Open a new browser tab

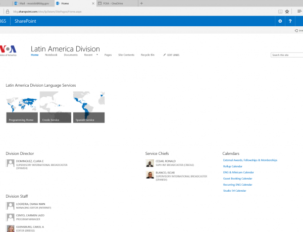141,4
